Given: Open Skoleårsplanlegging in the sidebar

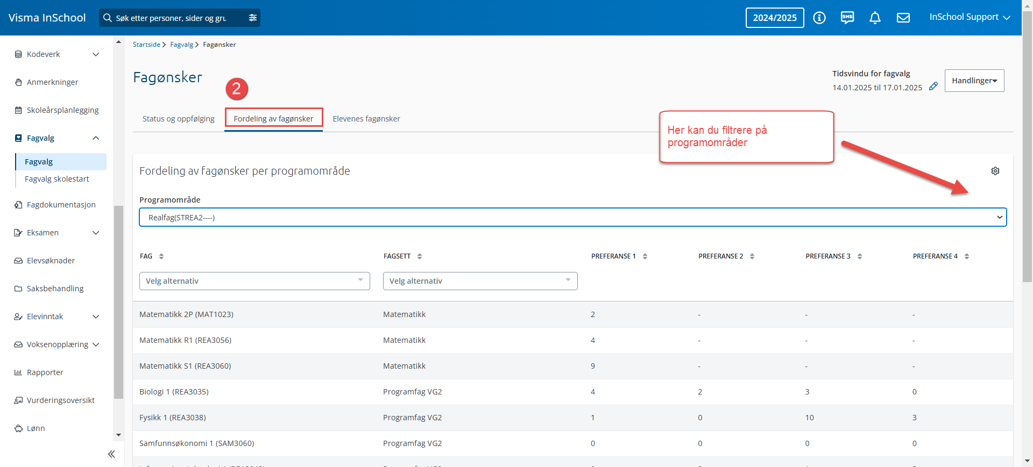Looking at the screenshot, I should tap(63, 110).
